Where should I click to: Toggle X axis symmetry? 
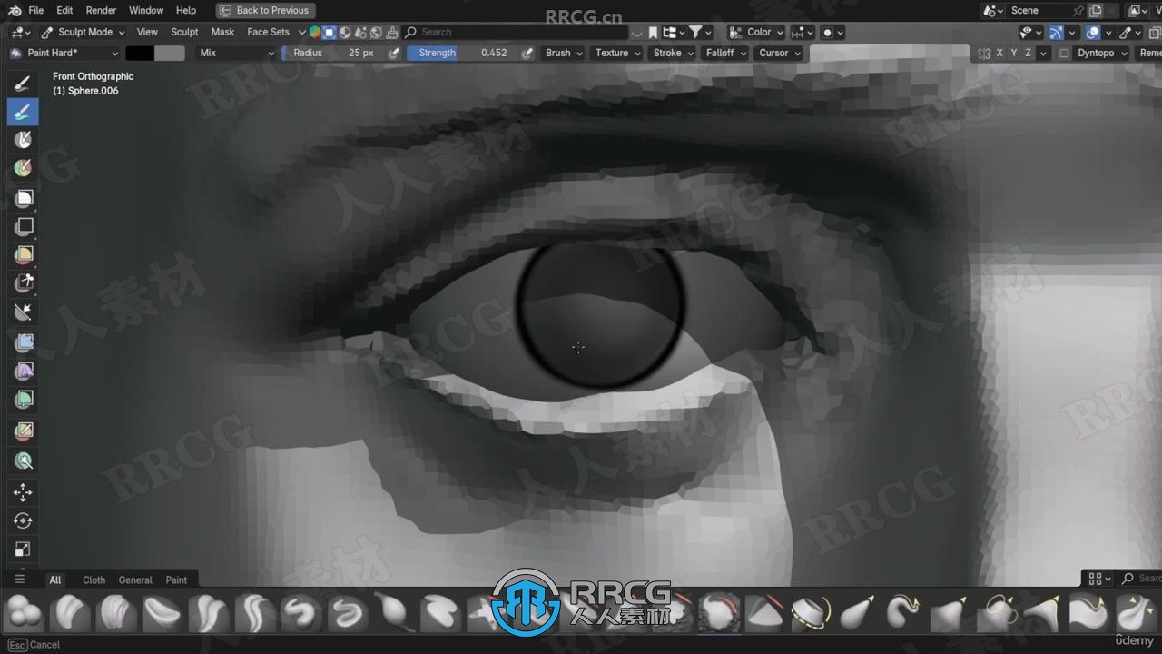coord(1000,53)
